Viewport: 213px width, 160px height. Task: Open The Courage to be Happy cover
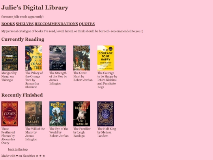(x=106, y=58)
